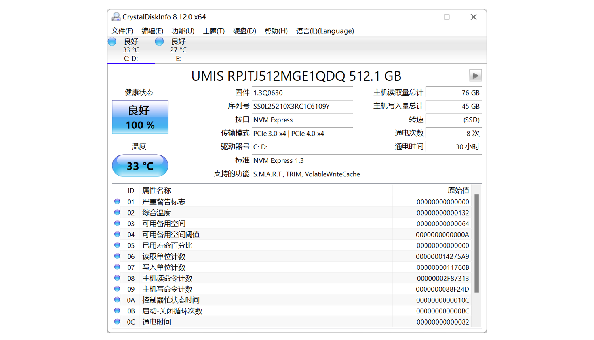Select the blue status orb for drive C: D:
The height and width of the screenshot is (340, 594).
click(112, 42)
